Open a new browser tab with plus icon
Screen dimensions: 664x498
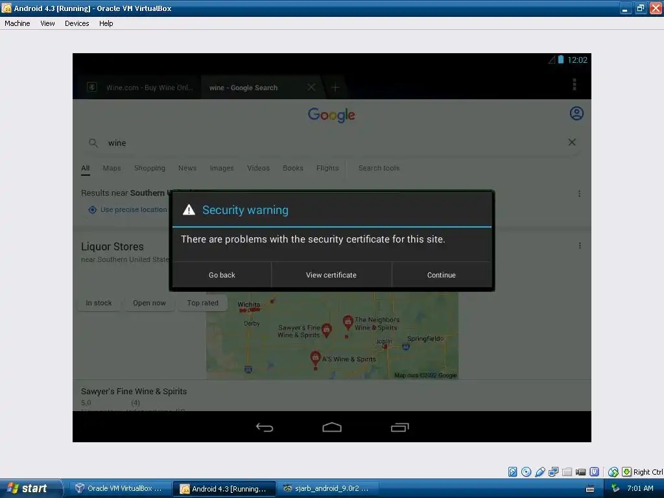(335, 88)
